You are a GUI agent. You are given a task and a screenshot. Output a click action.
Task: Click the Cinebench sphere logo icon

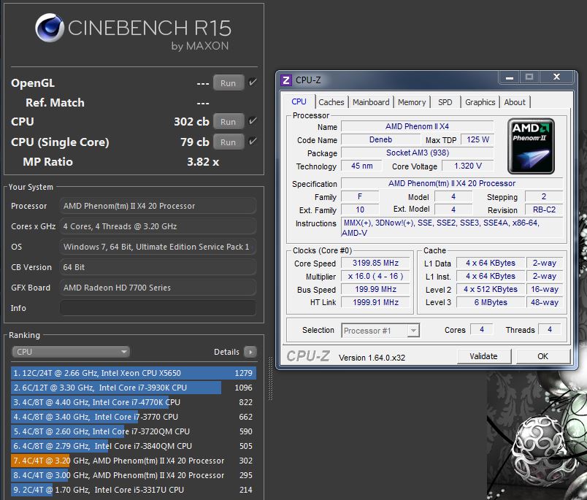tap(50, 28)
